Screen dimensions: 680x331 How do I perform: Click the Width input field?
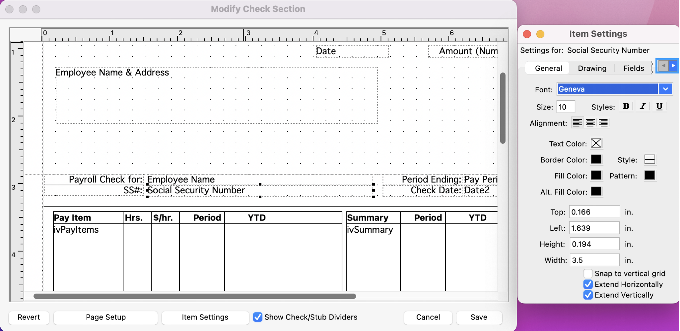[x=594, y=260]
